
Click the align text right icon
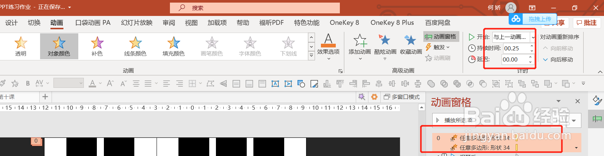tap(180, 84)
